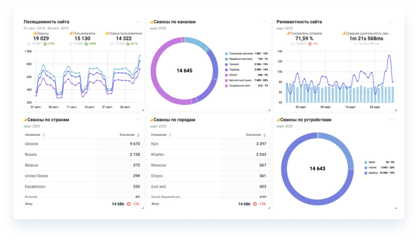Click the resize handle of Сеансы по городам widget
418x240 pixels.
269,208
